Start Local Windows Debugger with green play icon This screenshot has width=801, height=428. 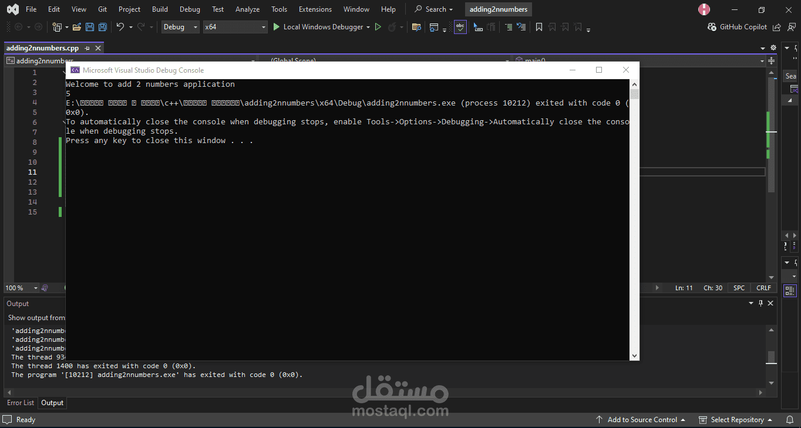point(277,27)
